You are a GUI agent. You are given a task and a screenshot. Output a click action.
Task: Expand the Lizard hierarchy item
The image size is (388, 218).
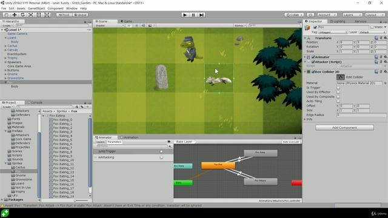pos(5,38)
